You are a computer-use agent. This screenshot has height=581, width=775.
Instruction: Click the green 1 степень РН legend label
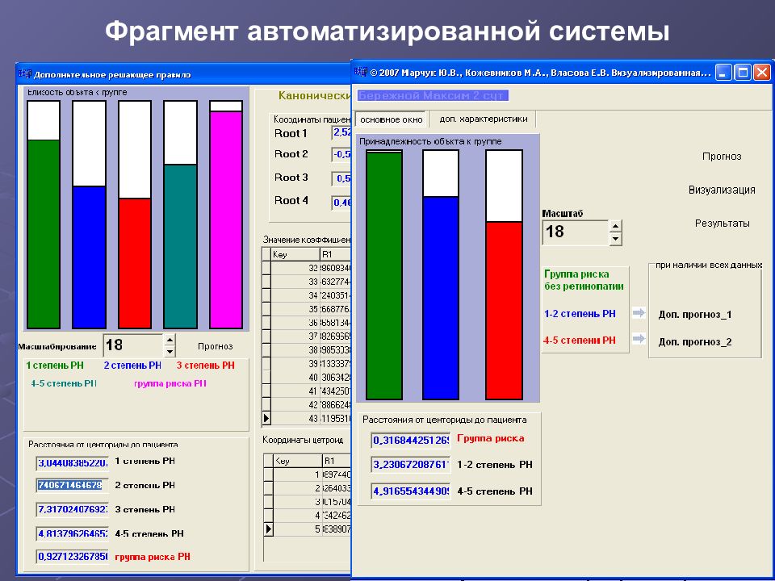click(x=55, y=366)
